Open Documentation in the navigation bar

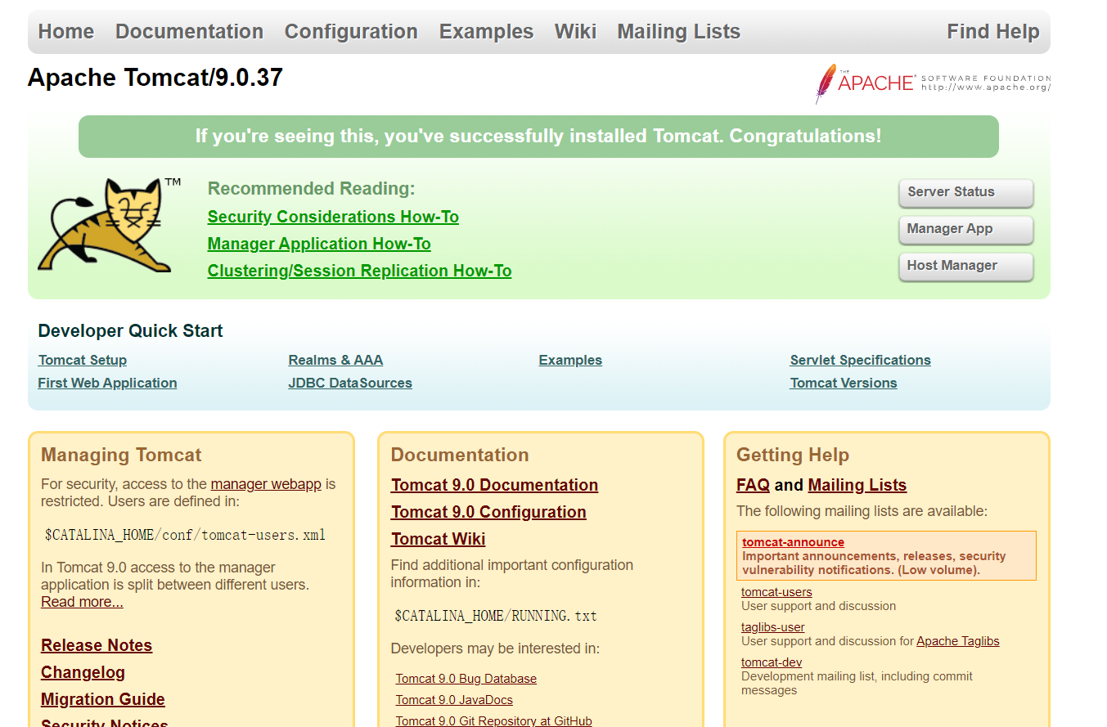tap(189, 32)
